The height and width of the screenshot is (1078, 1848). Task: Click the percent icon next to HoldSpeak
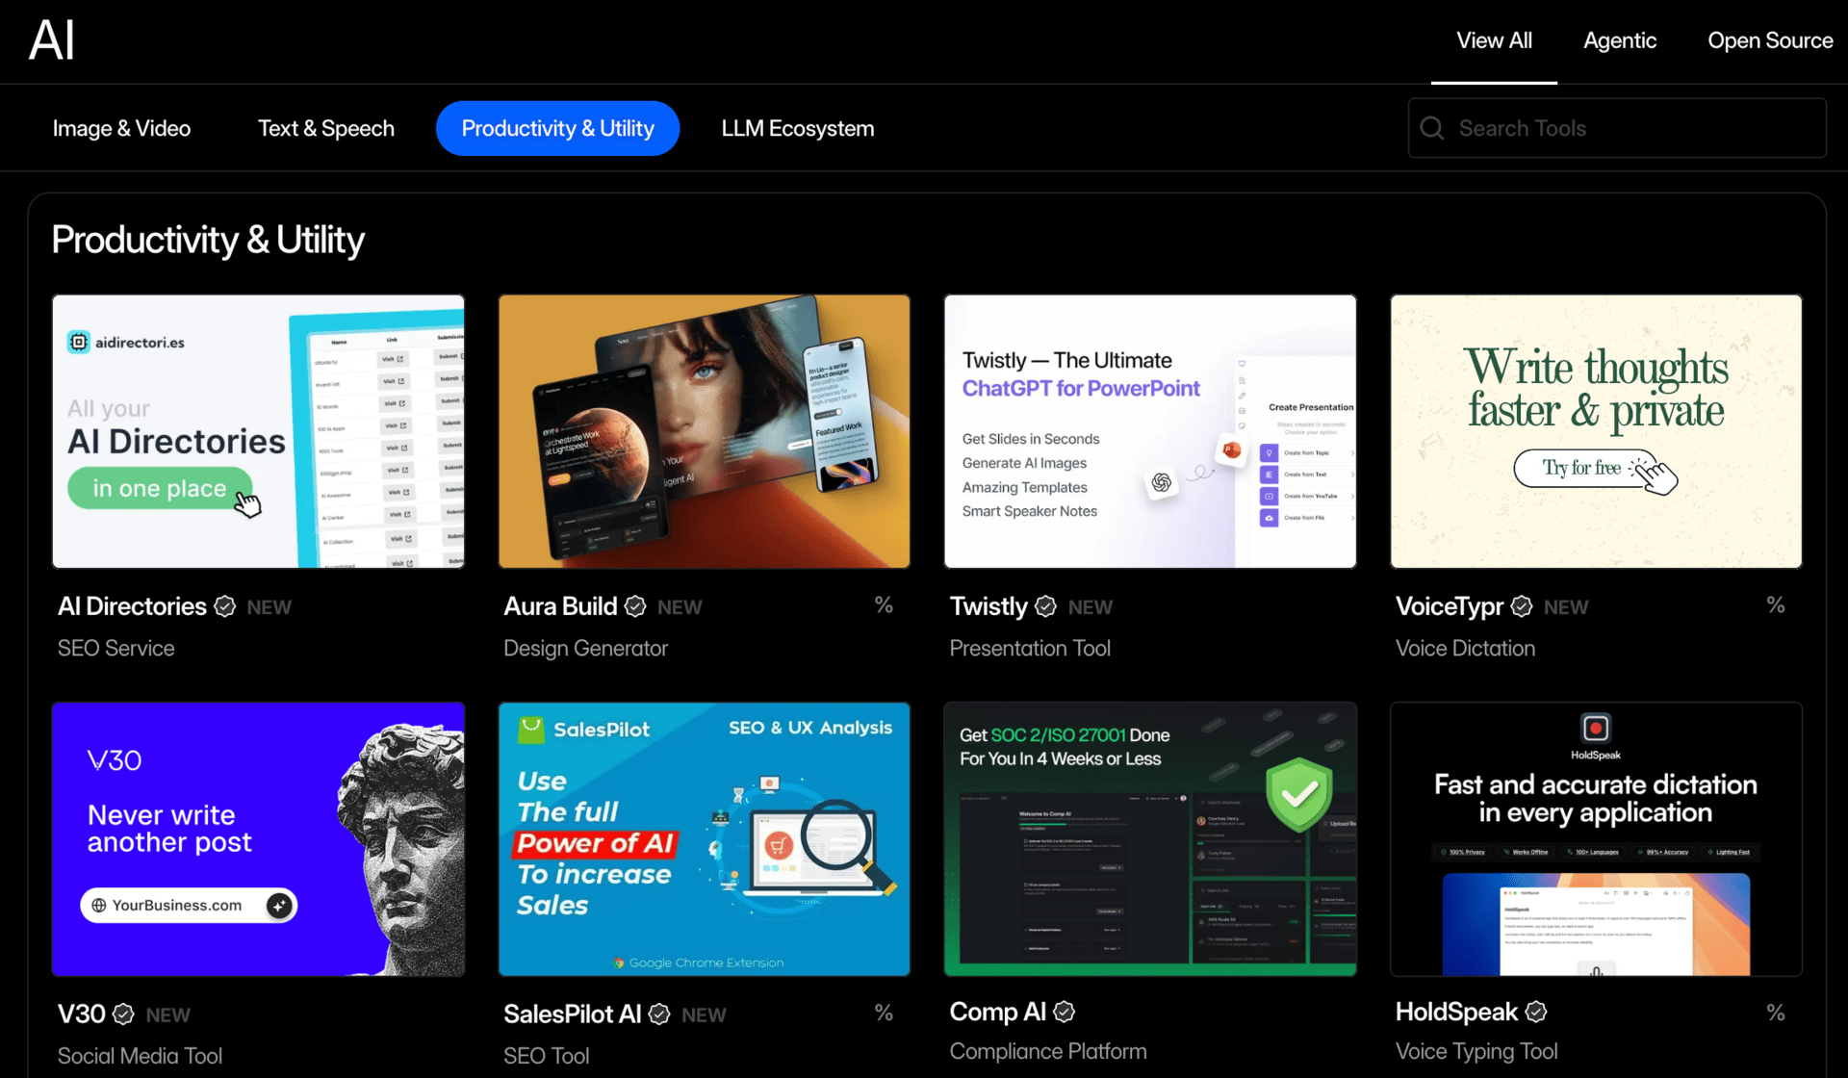point(1775,1013)
